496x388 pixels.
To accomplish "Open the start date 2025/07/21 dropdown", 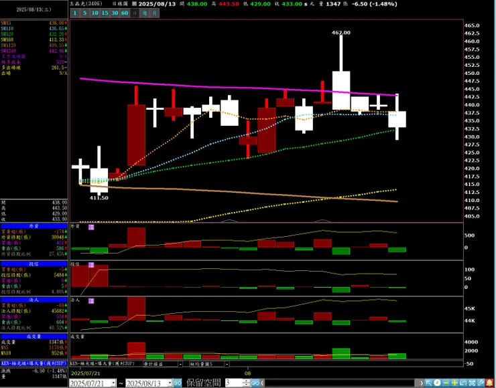I will 113,383.
